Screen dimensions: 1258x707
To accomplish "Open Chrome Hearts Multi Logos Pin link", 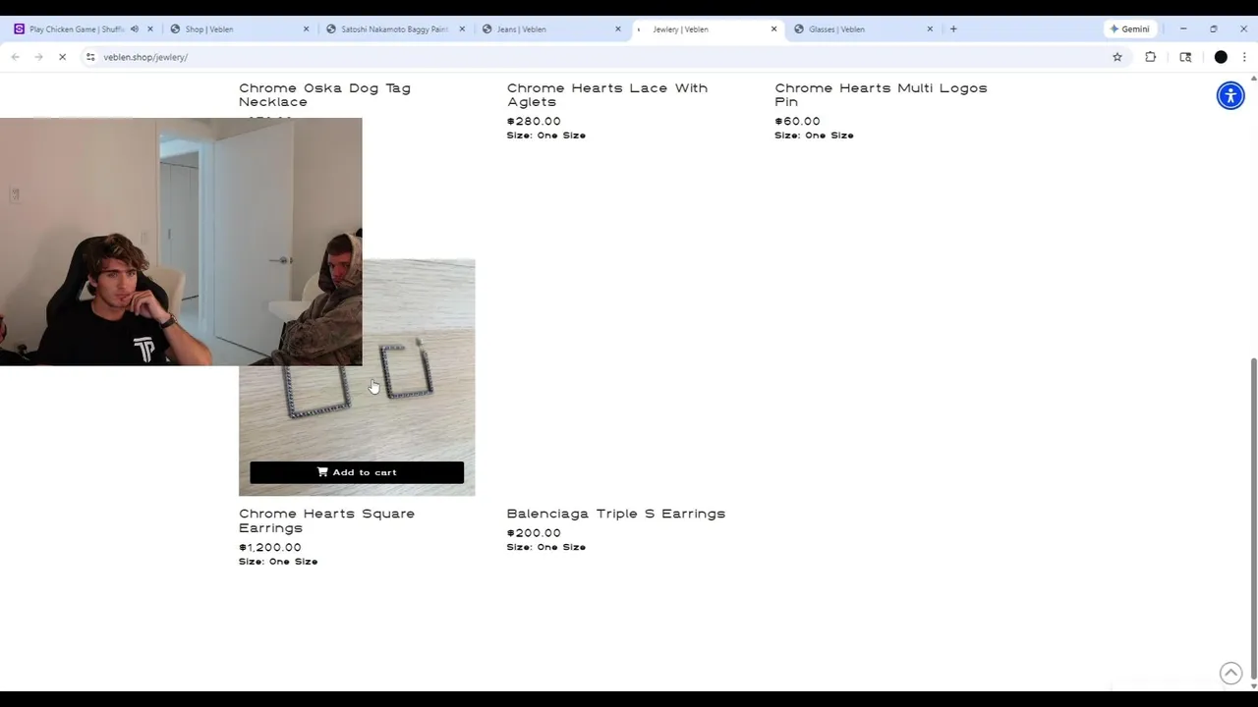I will [881, 95].
